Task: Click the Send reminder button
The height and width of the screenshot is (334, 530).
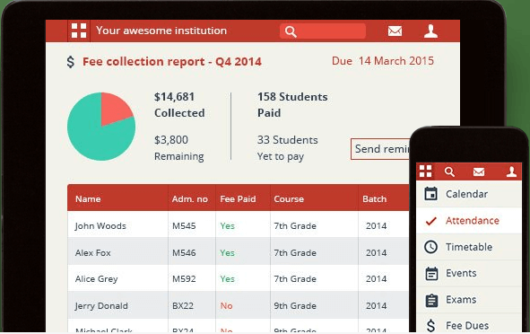Action: click(380, 149)
